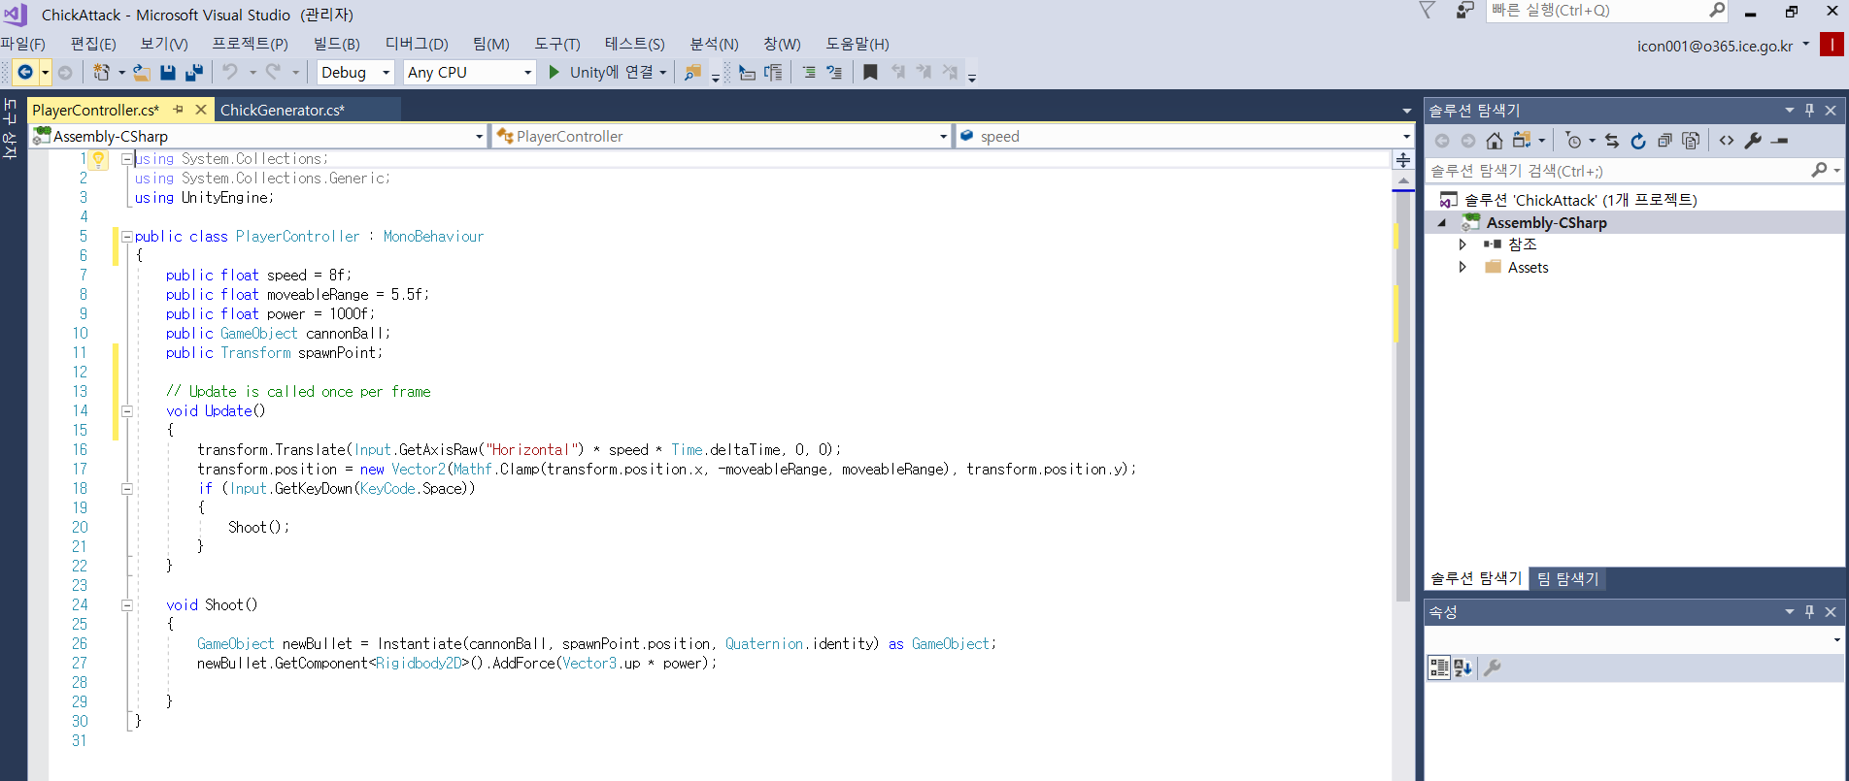Collapse the Shoot method on line 24
The height and width of the screenshot is (781, 1849).
point(127,605)
